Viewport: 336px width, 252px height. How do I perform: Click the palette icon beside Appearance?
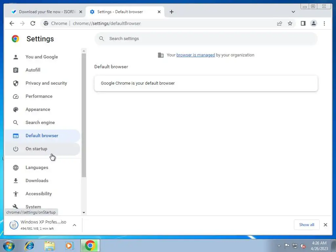click(x=16, y=110)
